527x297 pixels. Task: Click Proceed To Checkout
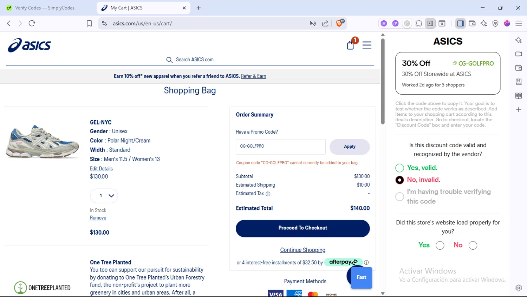coord(302,228)
